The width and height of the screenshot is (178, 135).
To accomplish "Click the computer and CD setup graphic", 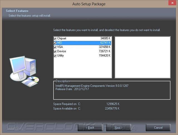I will click(24, 71).
